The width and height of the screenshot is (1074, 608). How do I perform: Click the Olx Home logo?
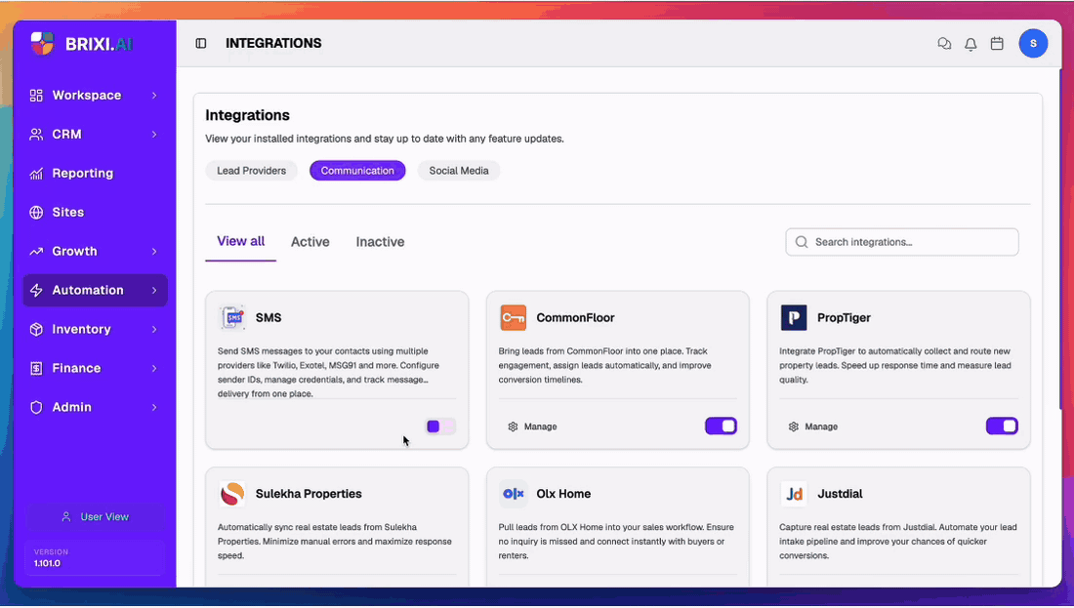pos(513,494)
